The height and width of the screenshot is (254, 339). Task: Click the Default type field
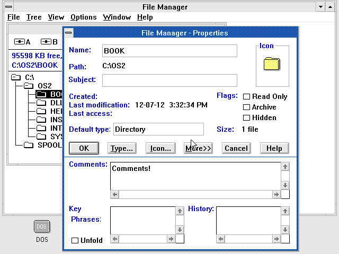(x=158, y=129)
